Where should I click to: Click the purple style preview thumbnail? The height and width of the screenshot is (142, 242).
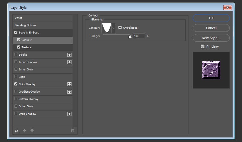click(x=211, y=70)
